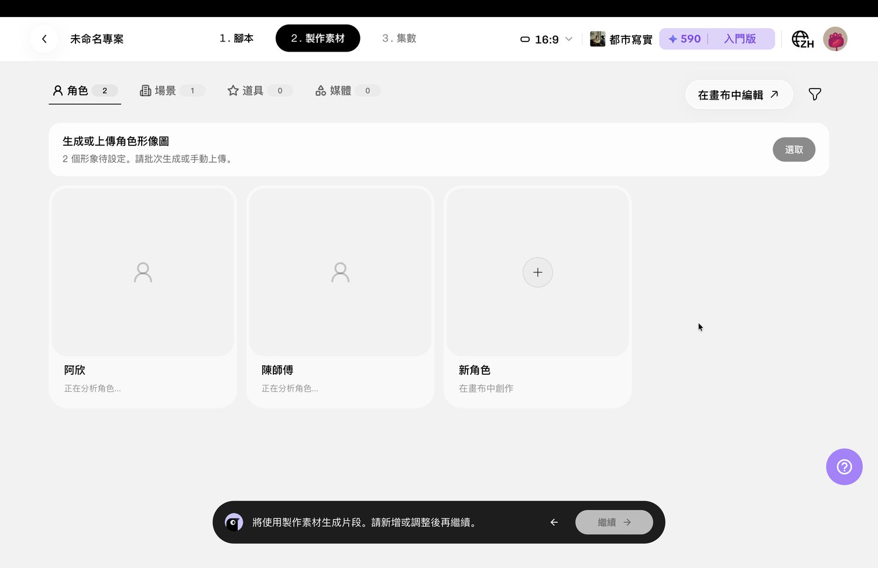Click the 繼續 button

pos(614,522)
